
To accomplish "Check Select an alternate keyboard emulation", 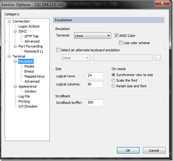I will coord(58,50).
